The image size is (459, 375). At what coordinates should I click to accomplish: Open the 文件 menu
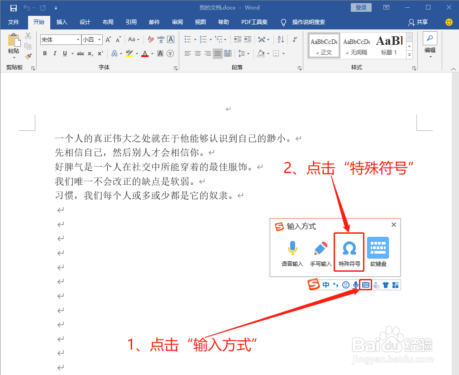tap(14, 22)
